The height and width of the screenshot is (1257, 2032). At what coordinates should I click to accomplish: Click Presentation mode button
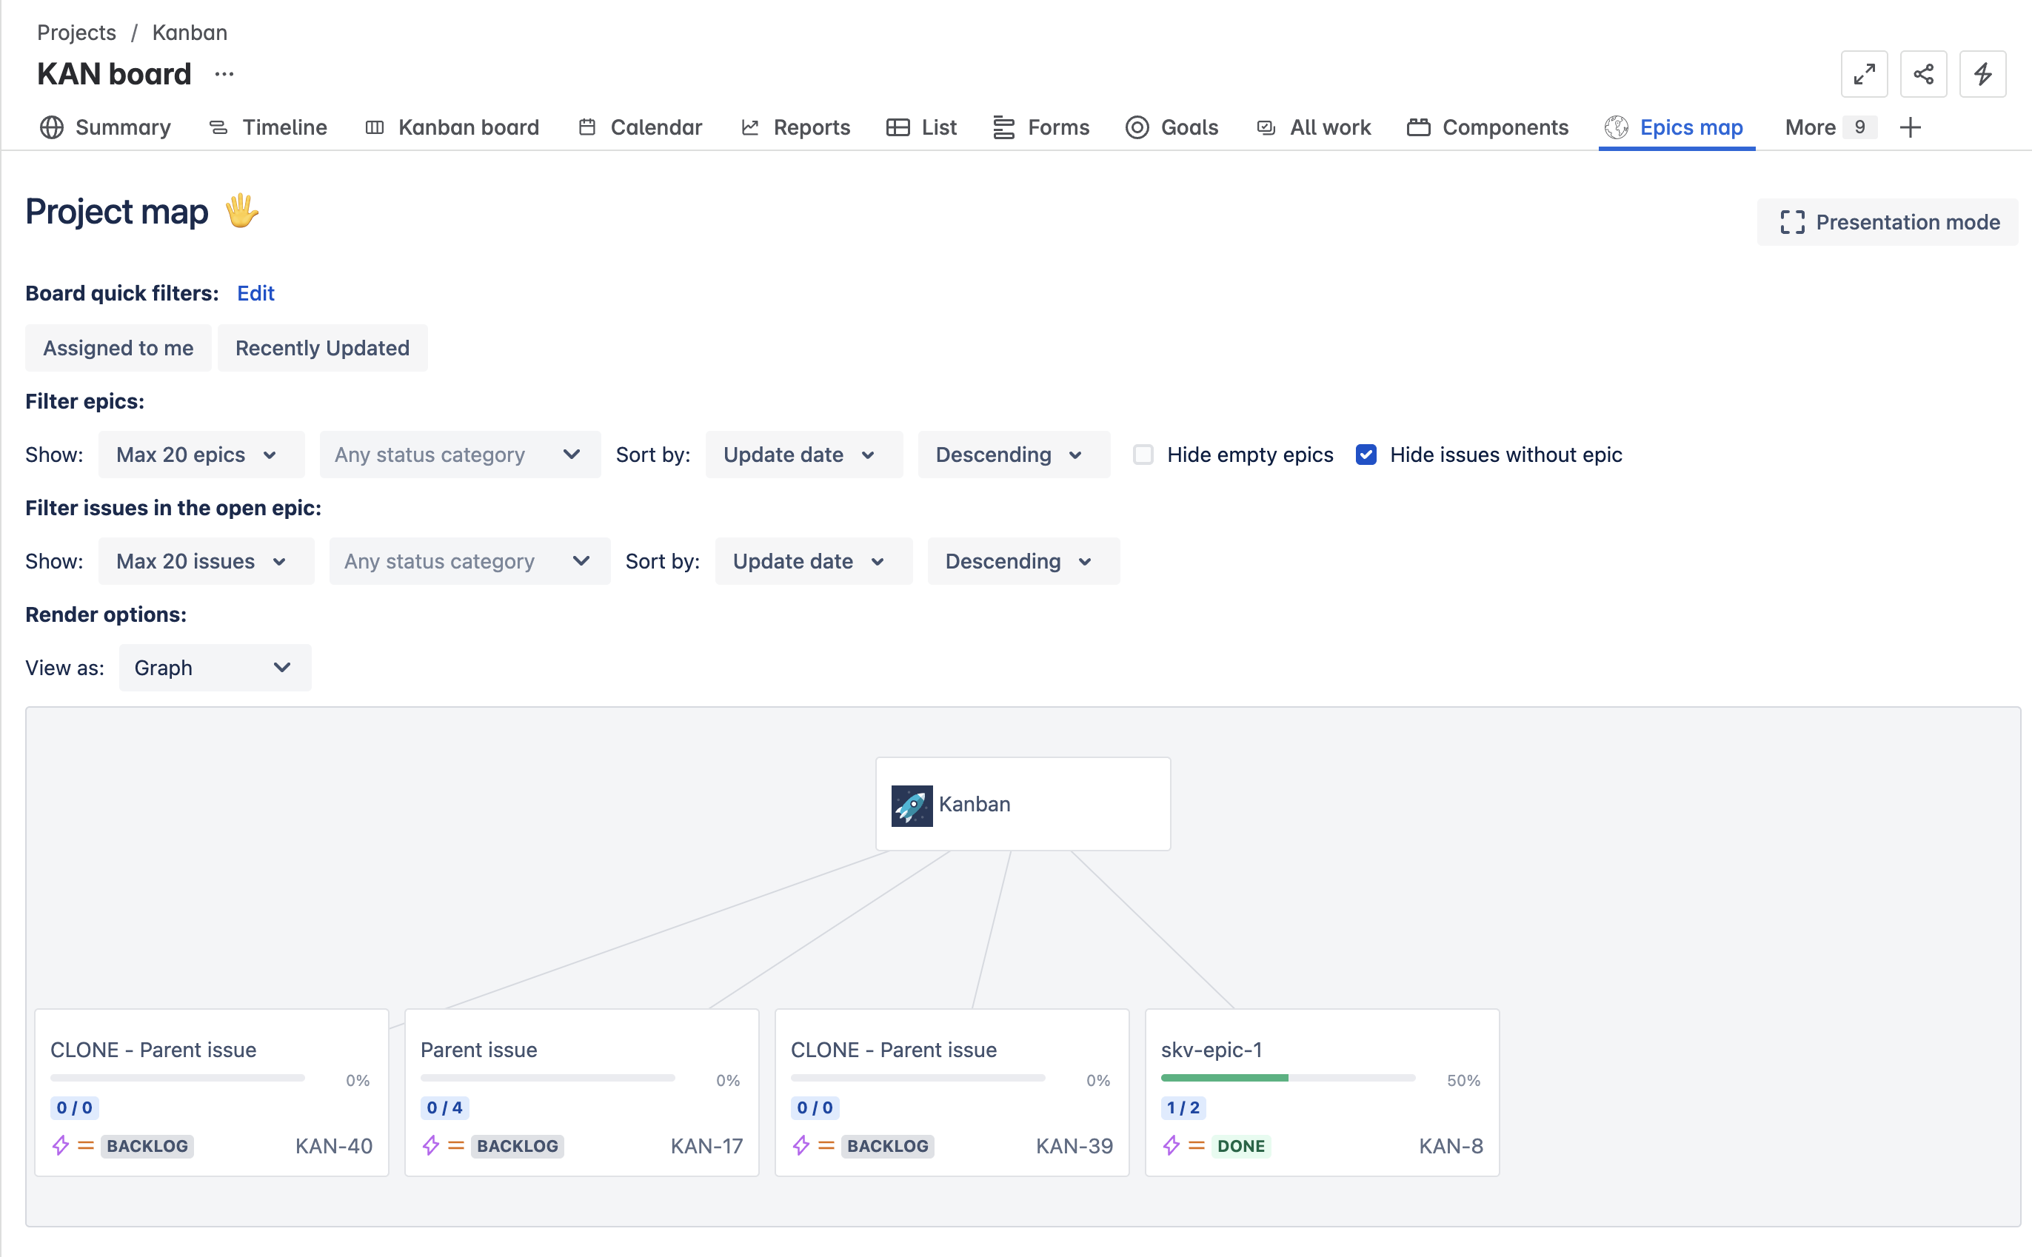[x=1888, y=222]
